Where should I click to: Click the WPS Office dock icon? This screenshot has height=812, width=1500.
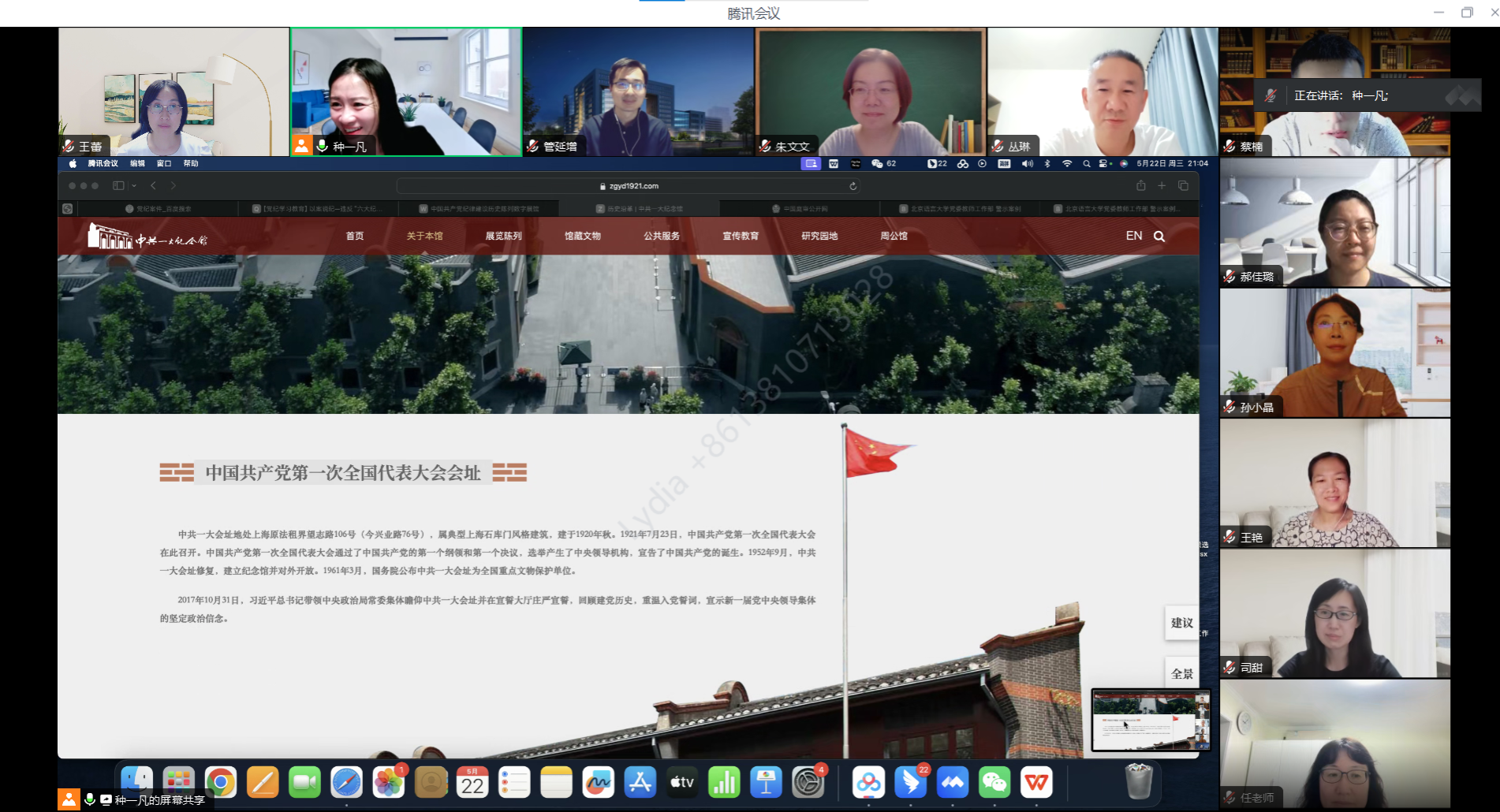1036,782
